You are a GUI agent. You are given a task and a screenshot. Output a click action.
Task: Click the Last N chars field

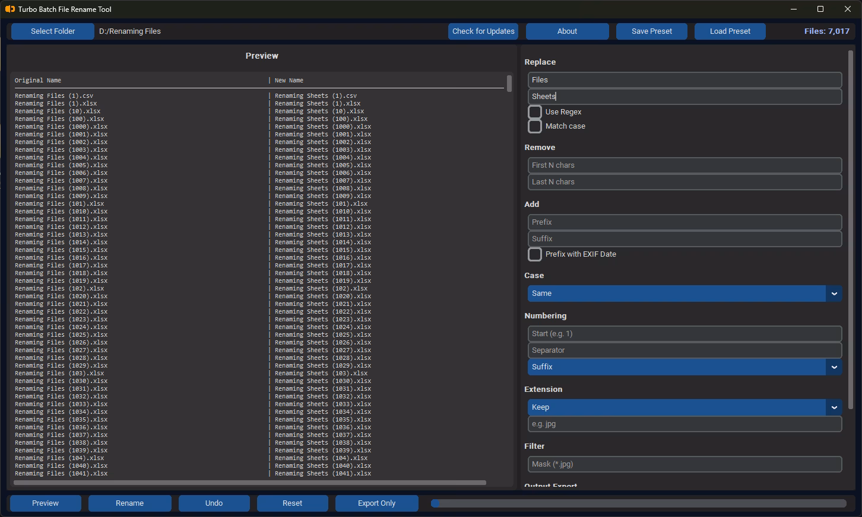684,182
